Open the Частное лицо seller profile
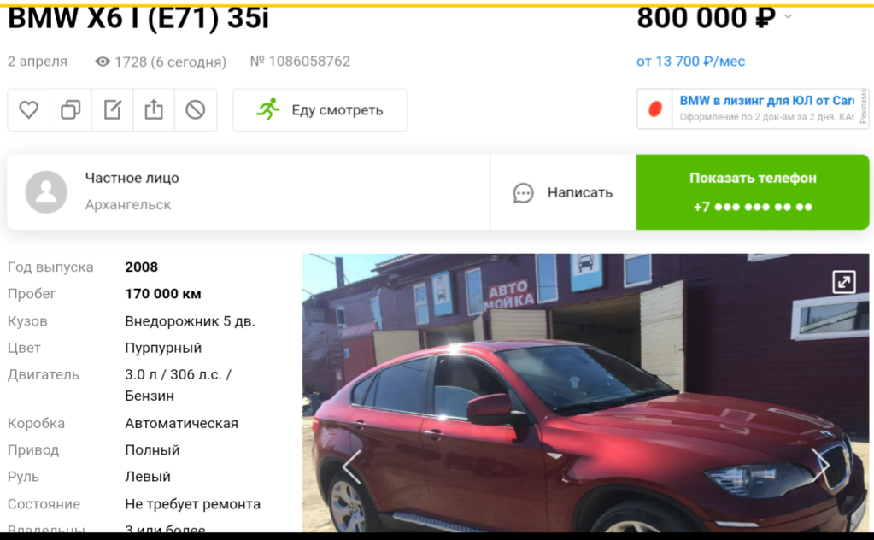The width and height of the screenshot is (874, 540). coord(132,178)
